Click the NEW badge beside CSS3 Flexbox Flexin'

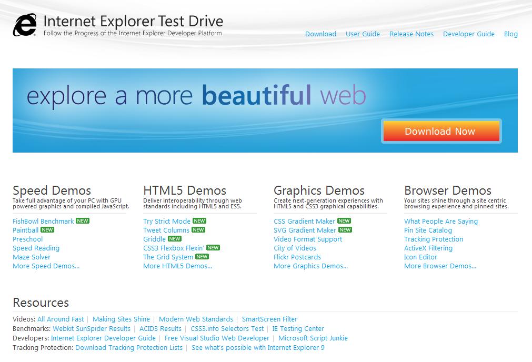(213, 248)
